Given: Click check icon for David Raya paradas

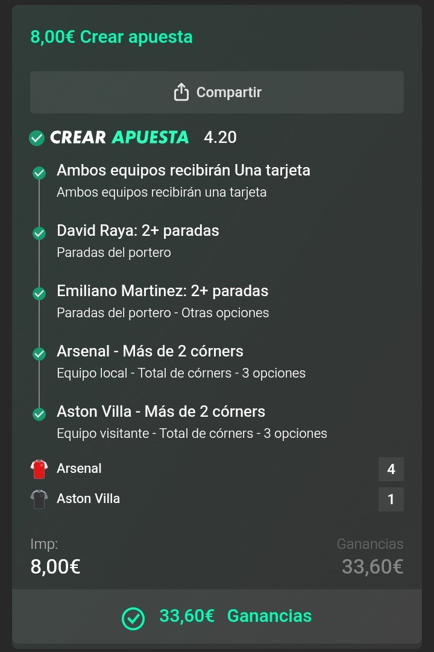Looking at the screenshot, I should pos(40,233).
